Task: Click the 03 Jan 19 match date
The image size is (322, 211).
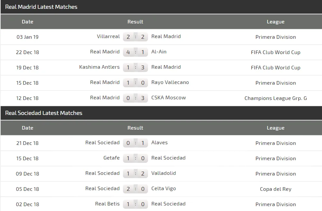Action: tap(27, 37)
